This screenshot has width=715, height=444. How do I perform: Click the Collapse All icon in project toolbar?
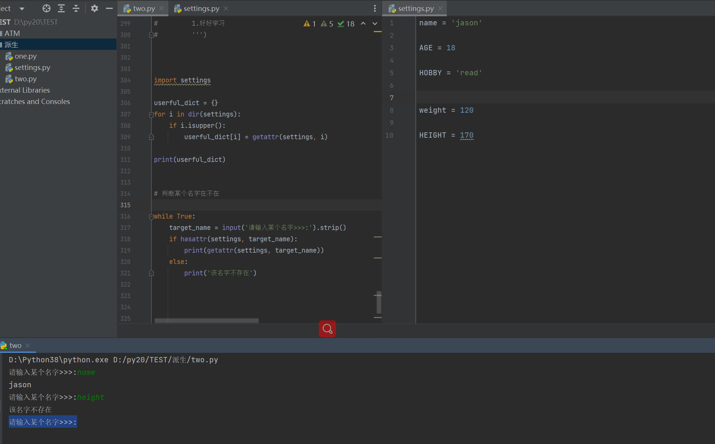tap(76, 8)
